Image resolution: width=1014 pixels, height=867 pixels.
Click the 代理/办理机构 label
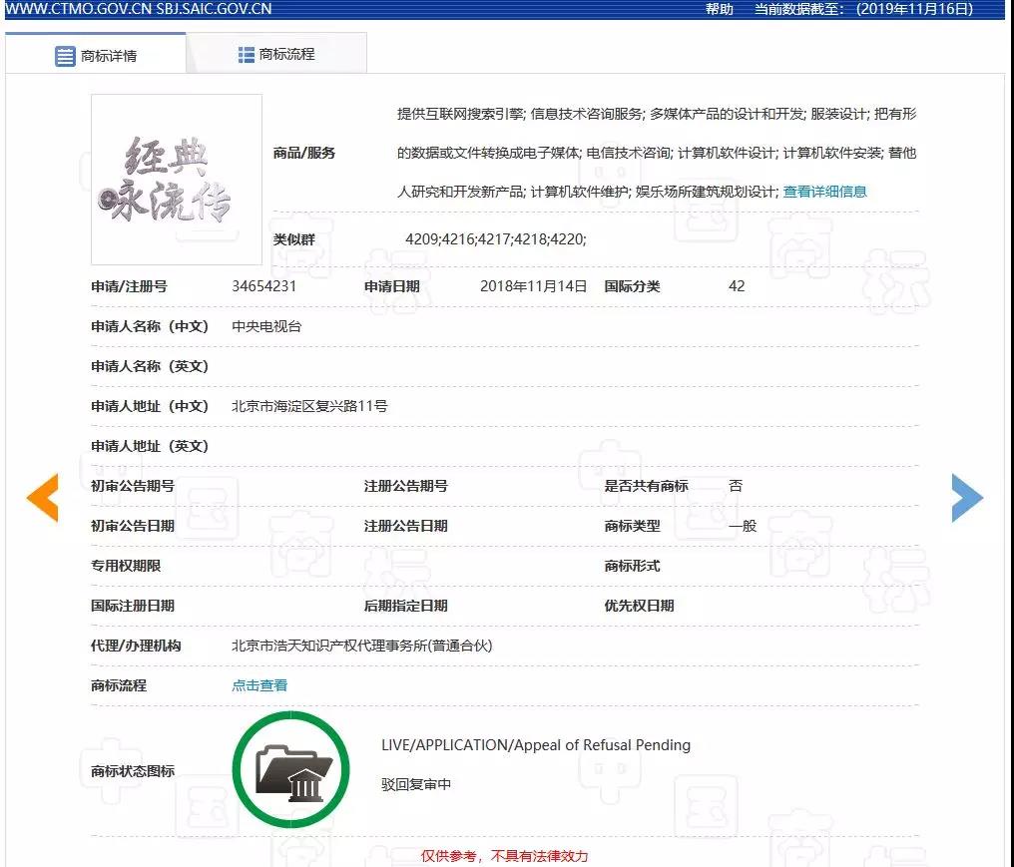point(136,646)
